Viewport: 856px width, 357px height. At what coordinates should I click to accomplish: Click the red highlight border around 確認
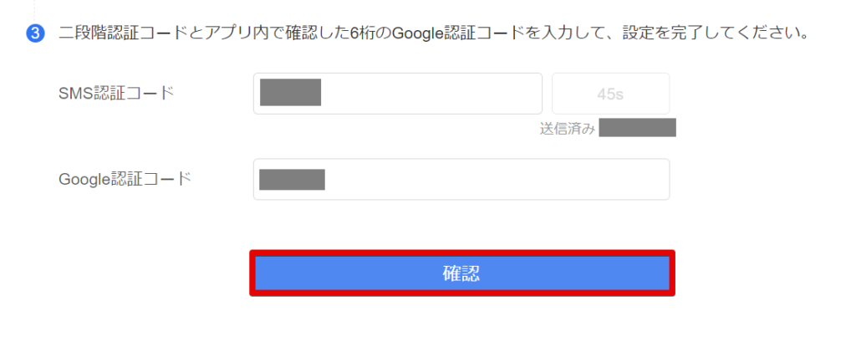pyautogui.click(x=461, y=252)
